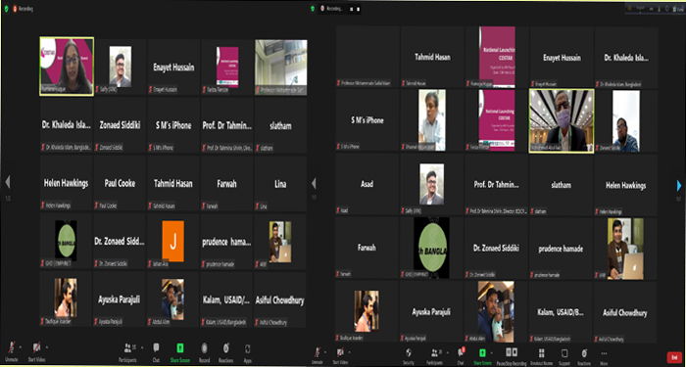Start Video in the left Zoom window

point(36,352)
